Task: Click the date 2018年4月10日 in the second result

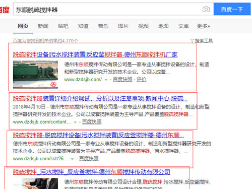Action: [x=29, y=107]
